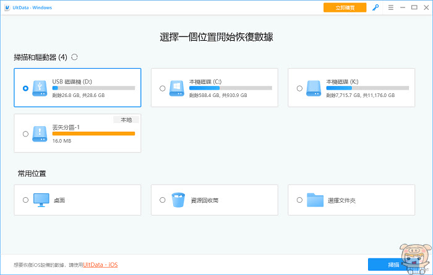433x275 pixels.
Task: Click the 剩餘588.4 GB, 共930.9 GB text
Action: pyautogui.click(x=218, y=95)
